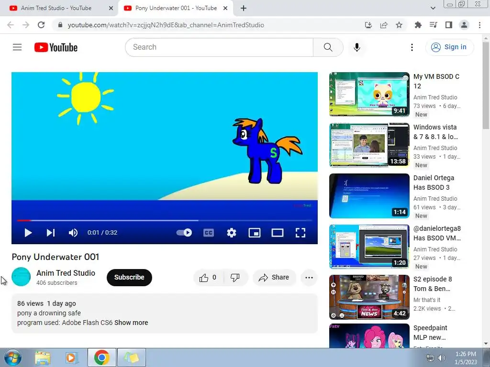The image size is (490, 367).
Task: Like the video with thumbs up
Action: 209,278
